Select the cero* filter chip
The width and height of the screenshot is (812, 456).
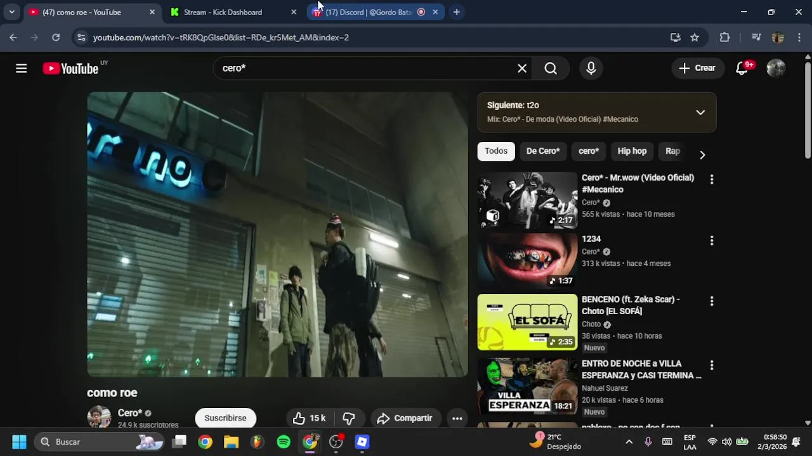tap(589, 151)
